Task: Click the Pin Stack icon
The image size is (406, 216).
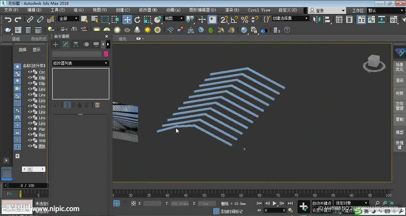Action: point(56,105)
